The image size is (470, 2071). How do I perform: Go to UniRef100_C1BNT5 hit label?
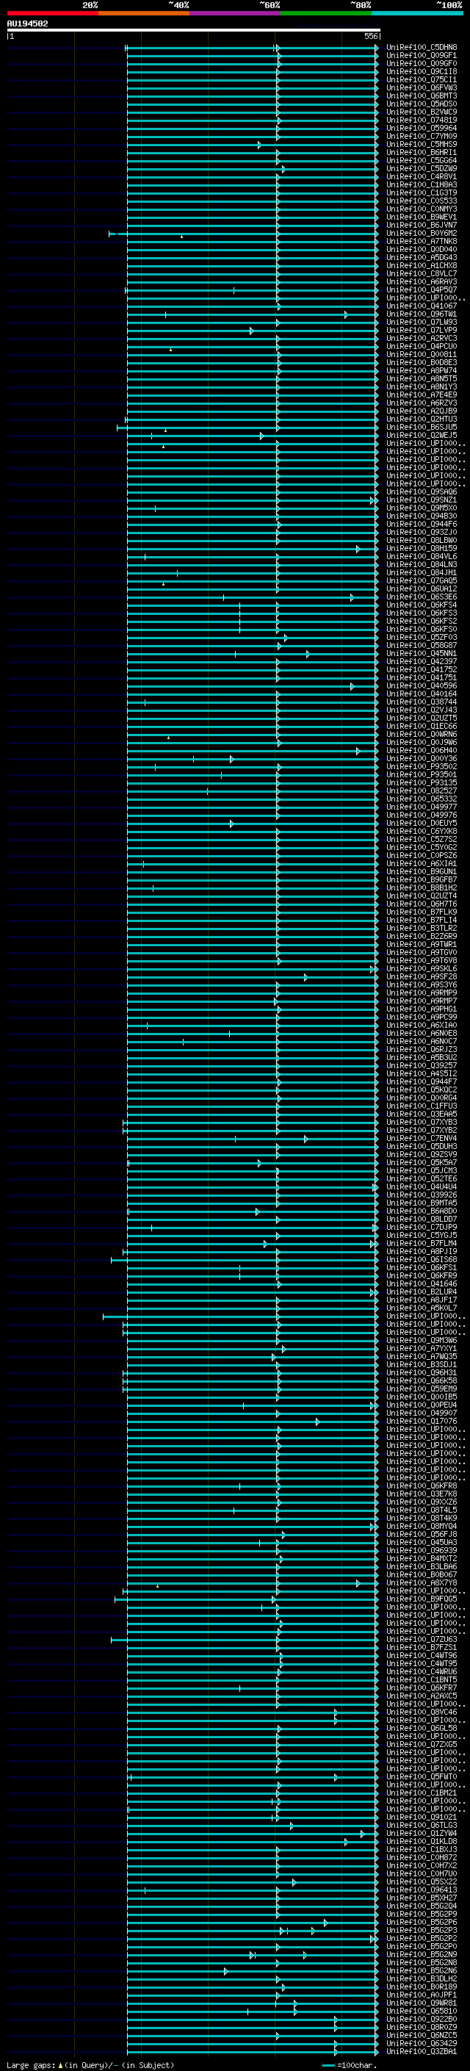coord(422,1679)
